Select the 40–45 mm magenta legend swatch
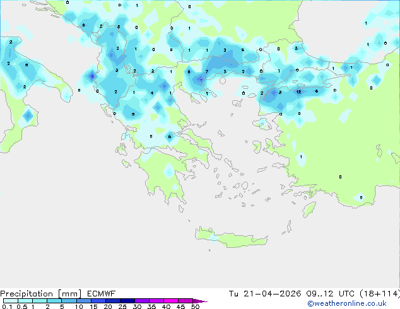400x309 pixels. coord(171,301)
